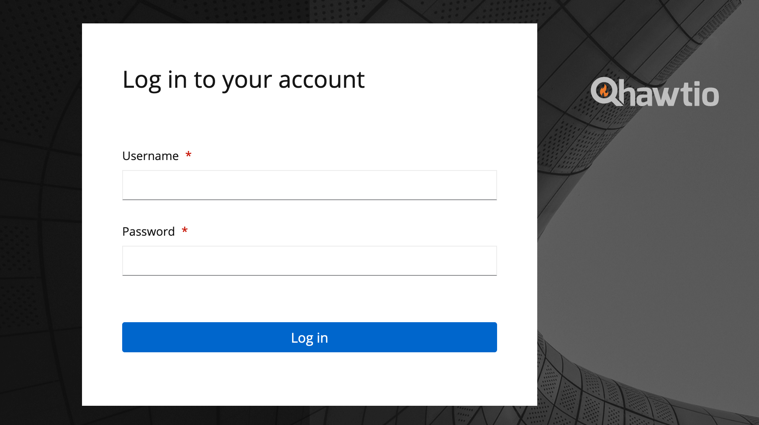
Task: Click the red asterisk beside Password
Action: click(185, 231)
